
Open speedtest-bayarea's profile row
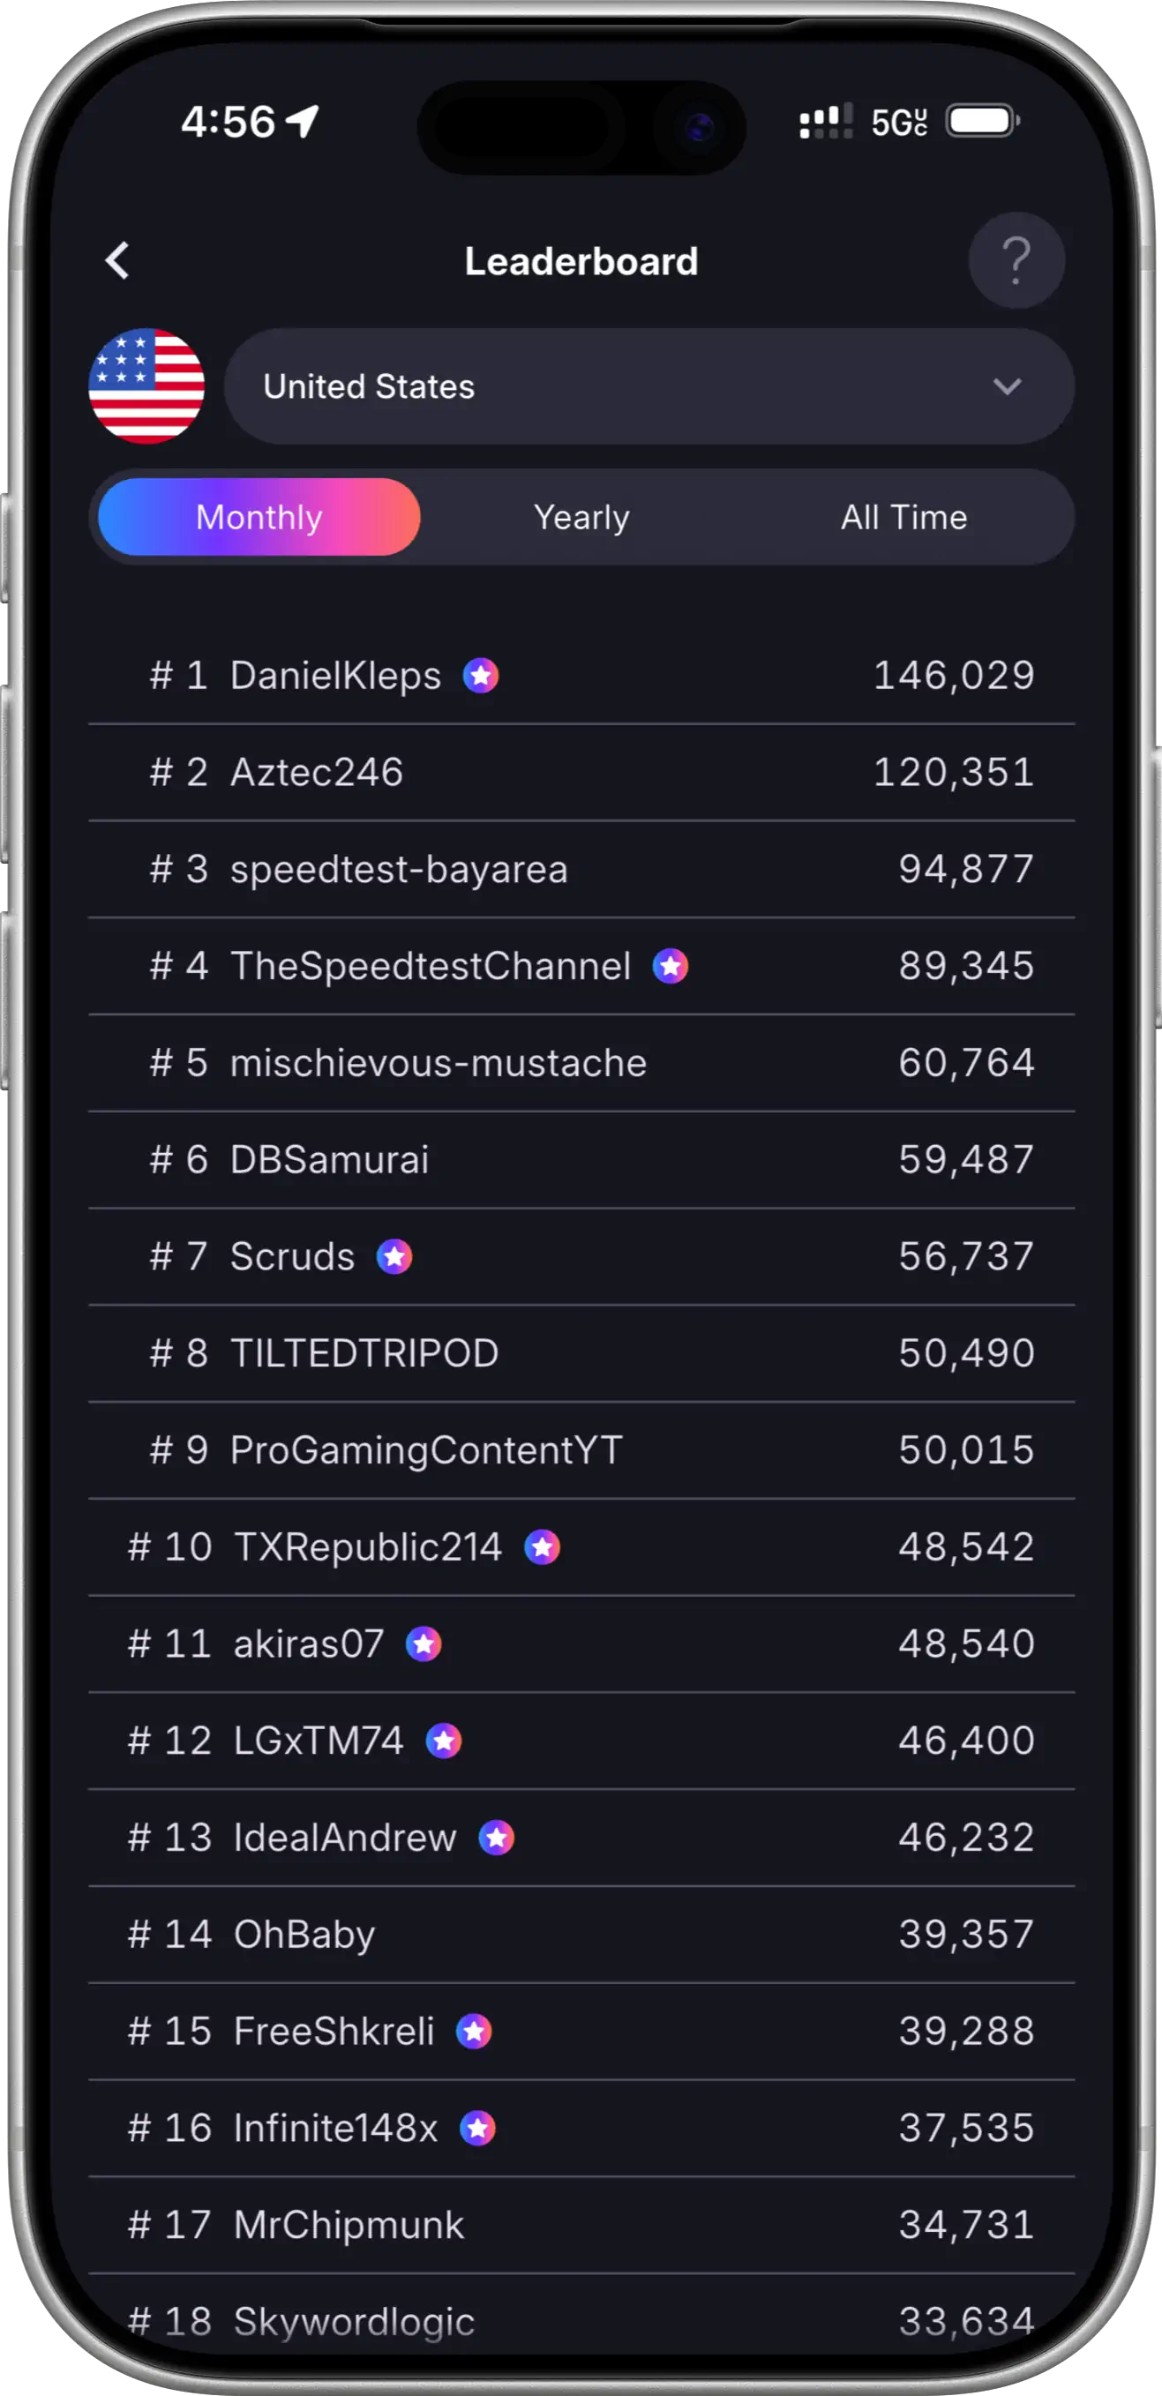tap(581, 870)
